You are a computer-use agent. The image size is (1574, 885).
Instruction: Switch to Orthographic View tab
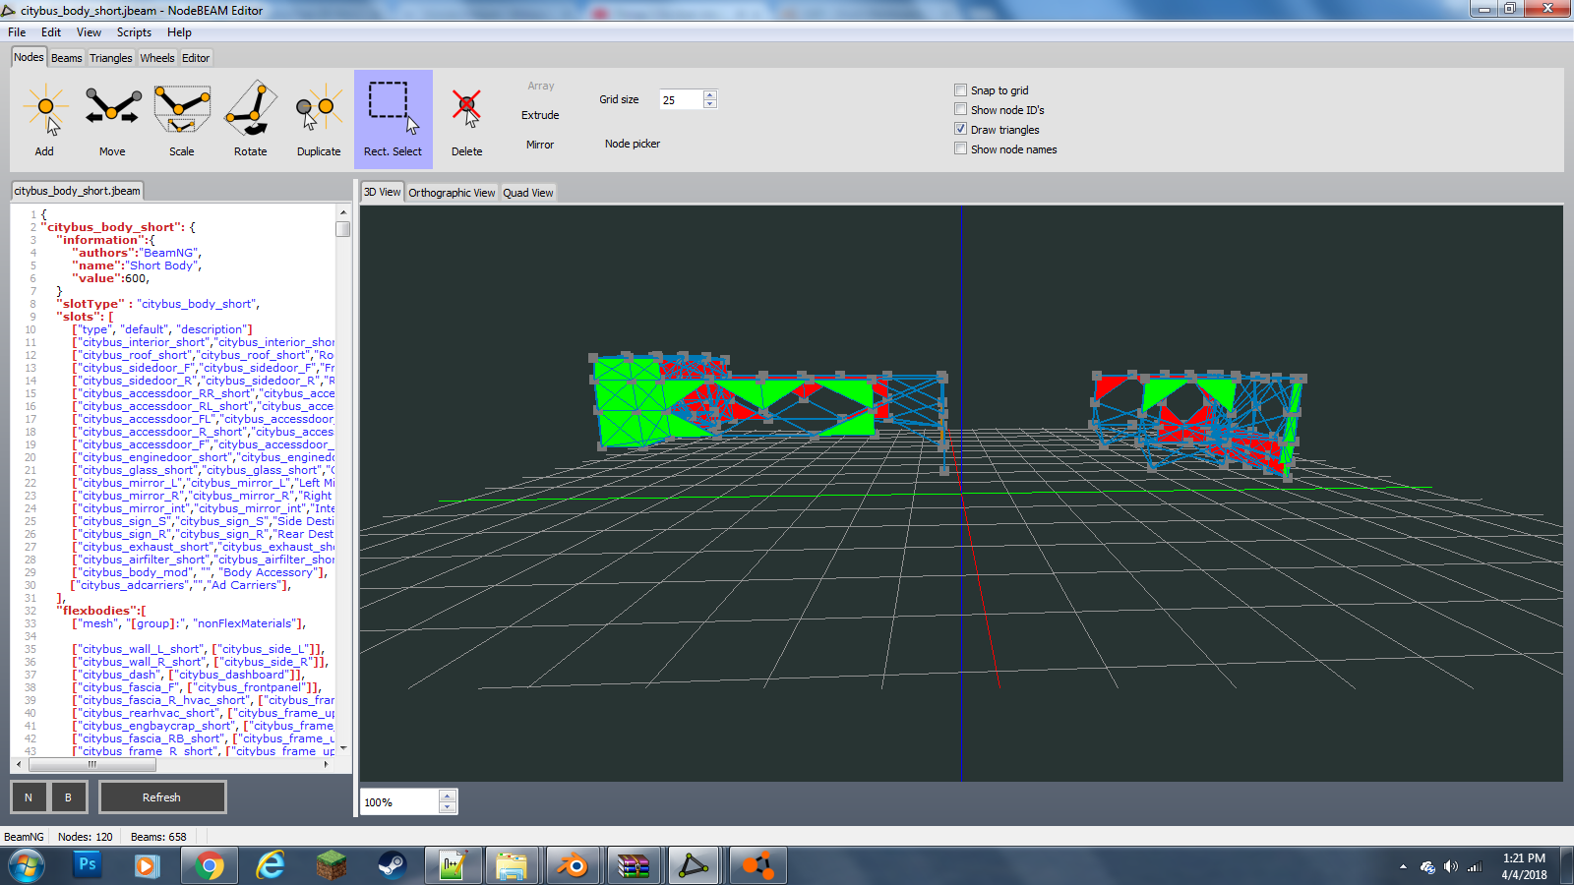coord(452,193)
